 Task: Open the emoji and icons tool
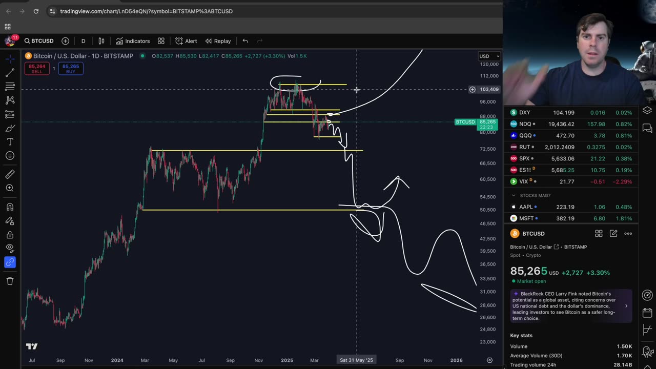point(10,156)
